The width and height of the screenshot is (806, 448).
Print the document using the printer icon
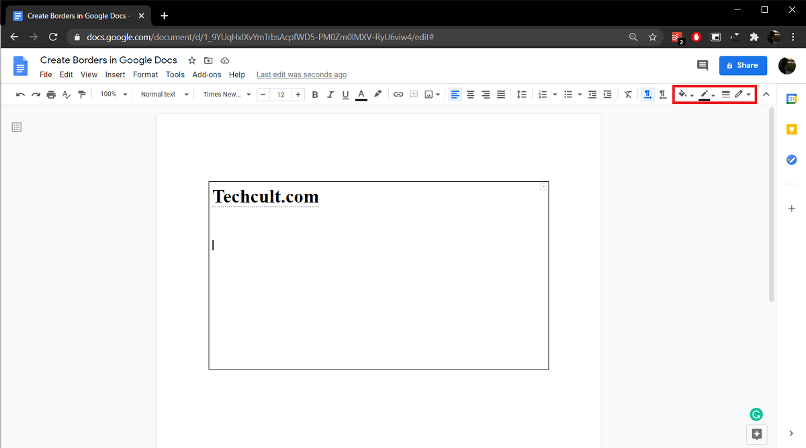click(x=51, y=95)
